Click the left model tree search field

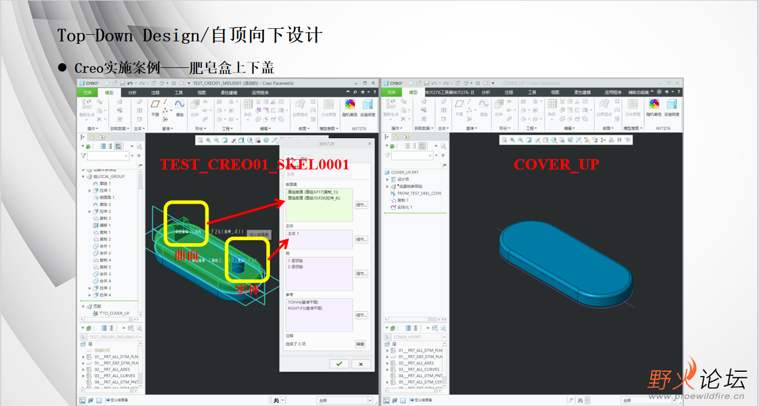coord(108,156)
